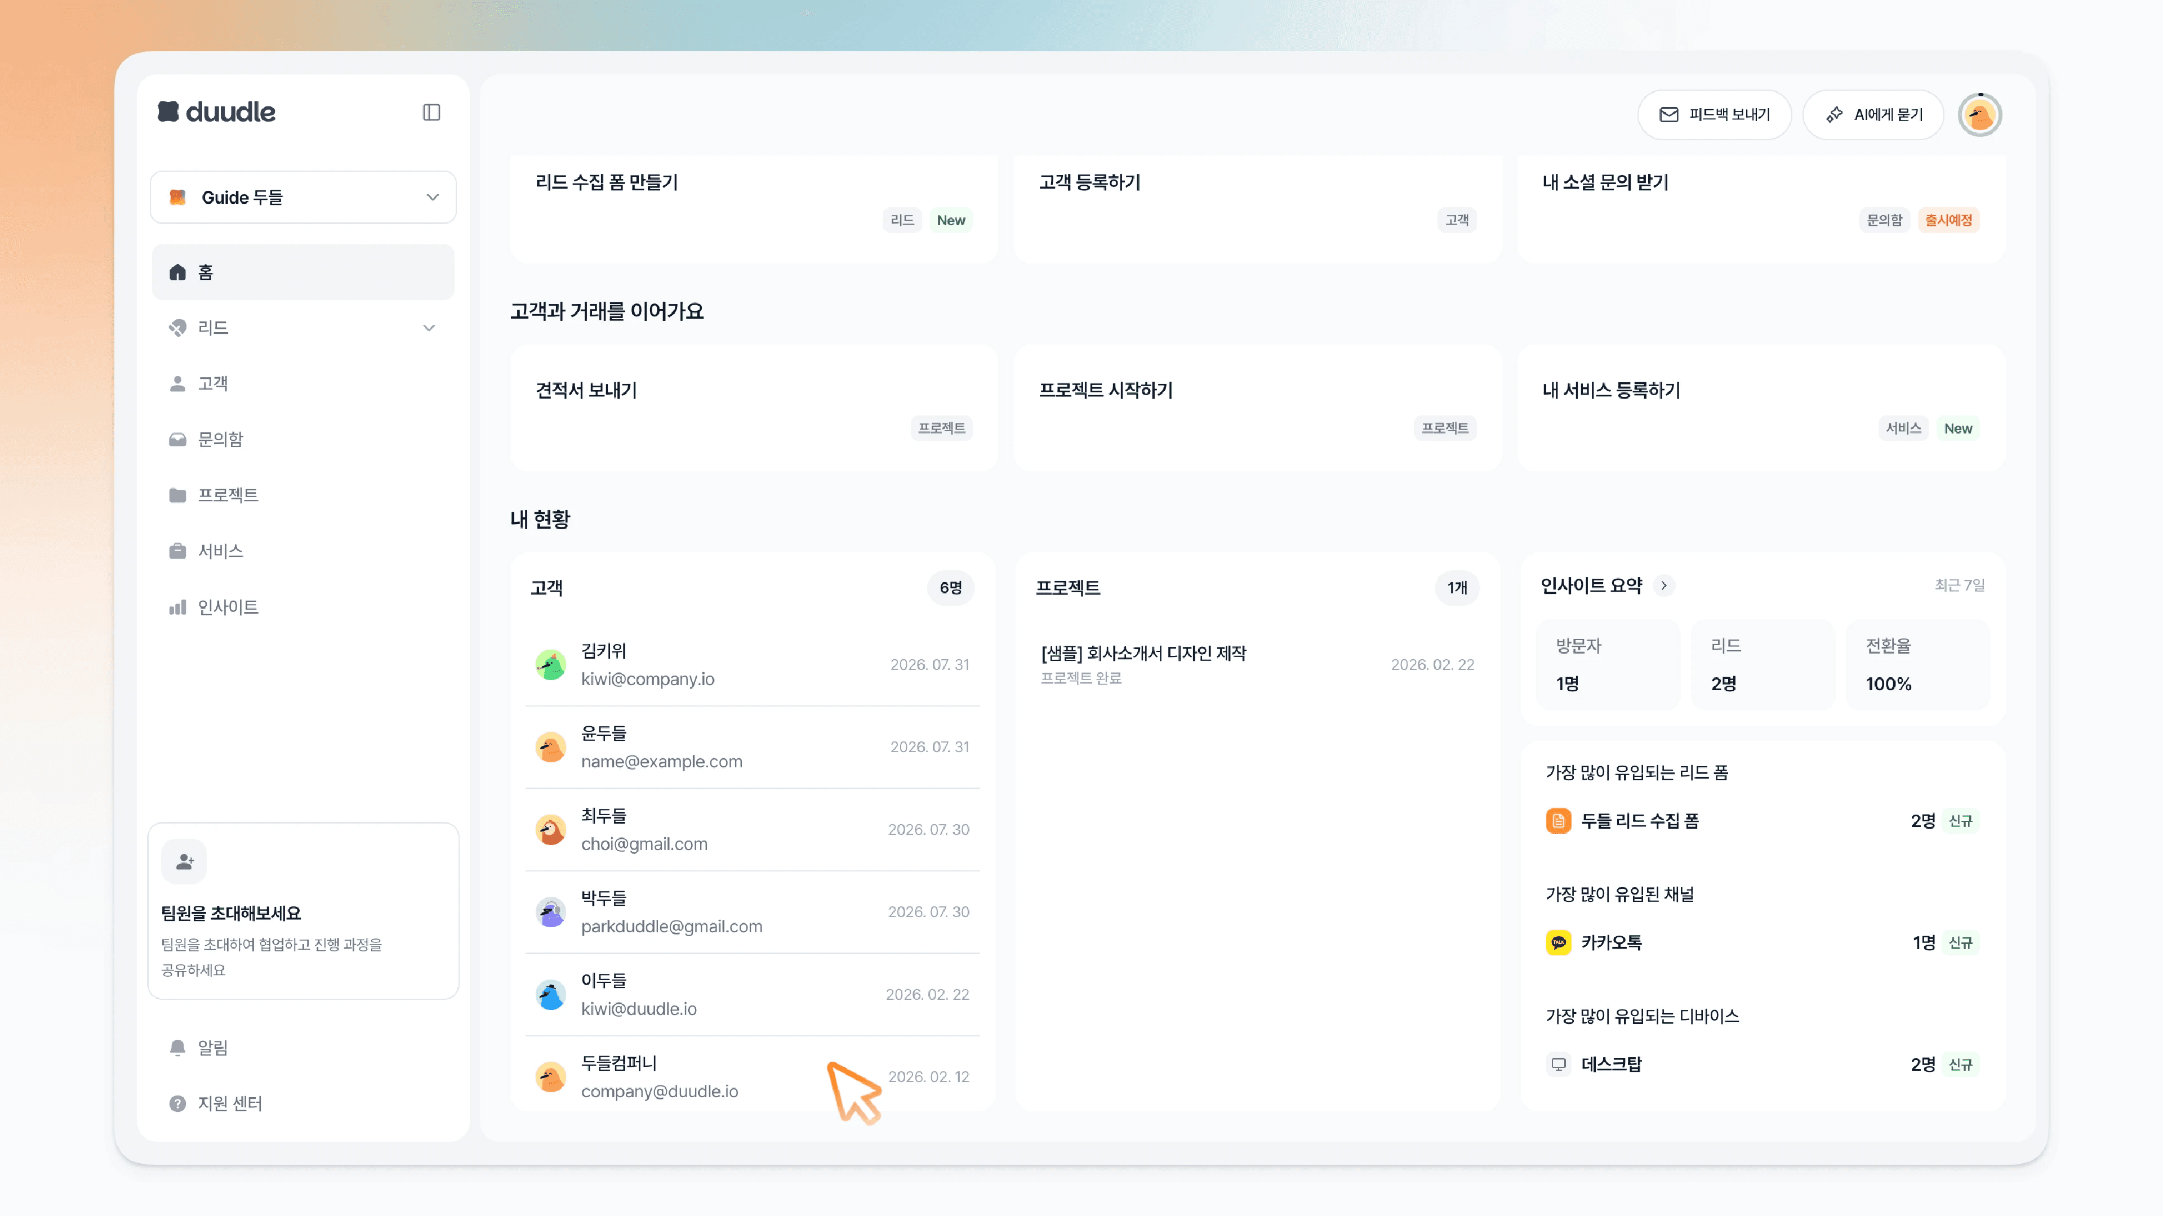Select customer choi@gmail.com

pyautogui.click(x=753, y=830)
